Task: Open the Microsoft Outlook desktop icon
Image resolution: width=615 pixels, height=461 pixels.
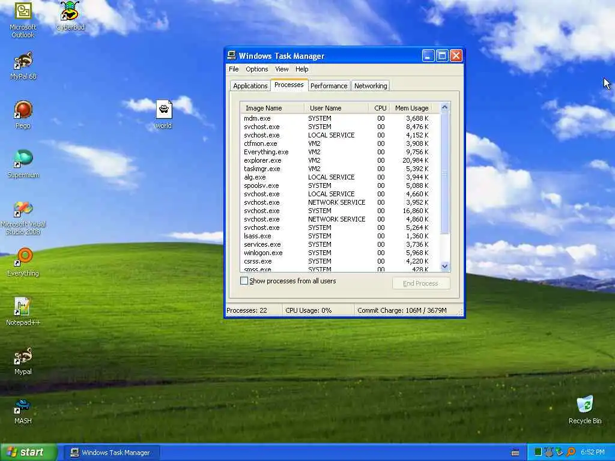Action: (x=23, y=19)
